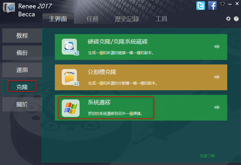Open the Facebook icon link
This screenshot has width=241, height=165.
pos(212,6)
